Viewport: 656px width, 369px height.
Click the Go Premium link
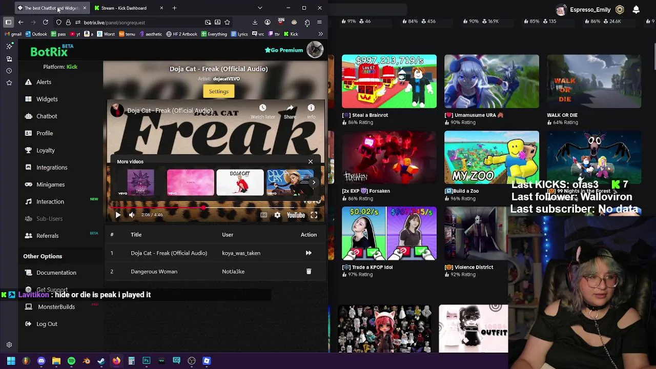[284, 50]
